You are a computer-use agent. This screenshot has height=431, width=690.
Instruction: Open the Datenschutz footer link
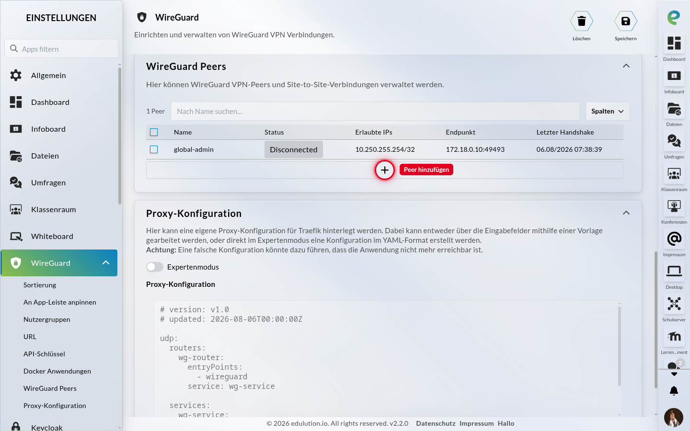(x=436, y=423)
